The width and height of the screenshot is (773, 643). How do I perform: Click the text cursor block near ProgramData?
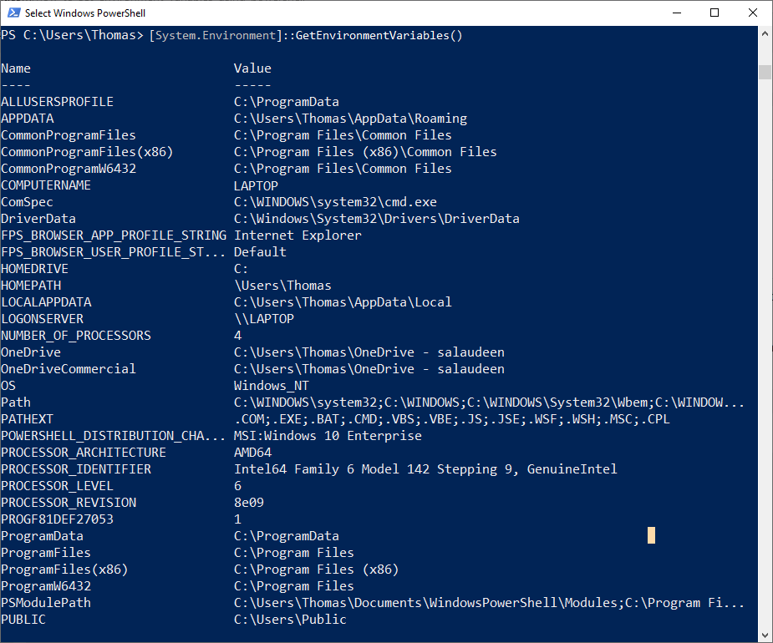pyautogui.click(x=651, y=535)
